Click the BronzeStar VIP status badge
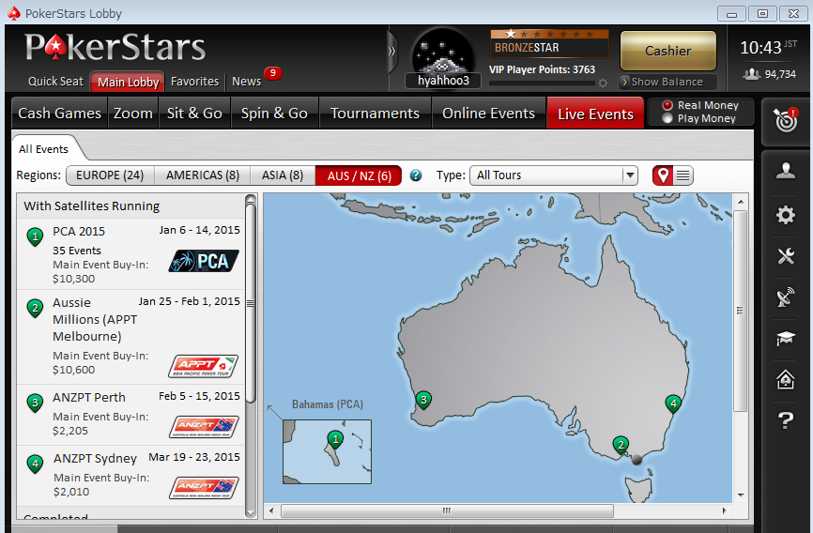The width and height of the screenshot is (813, 533). (x=549, y=43)
